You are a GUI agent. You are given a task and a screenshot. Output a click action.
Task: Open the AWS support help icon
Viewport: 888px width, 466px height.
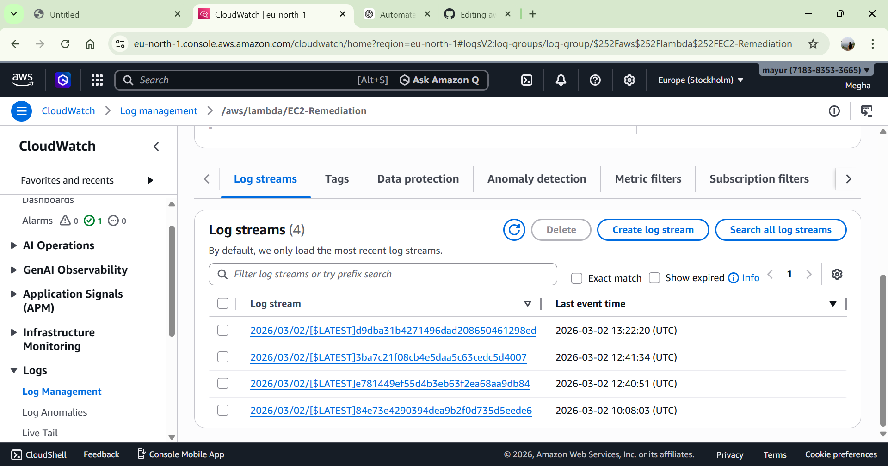(595, 80)
